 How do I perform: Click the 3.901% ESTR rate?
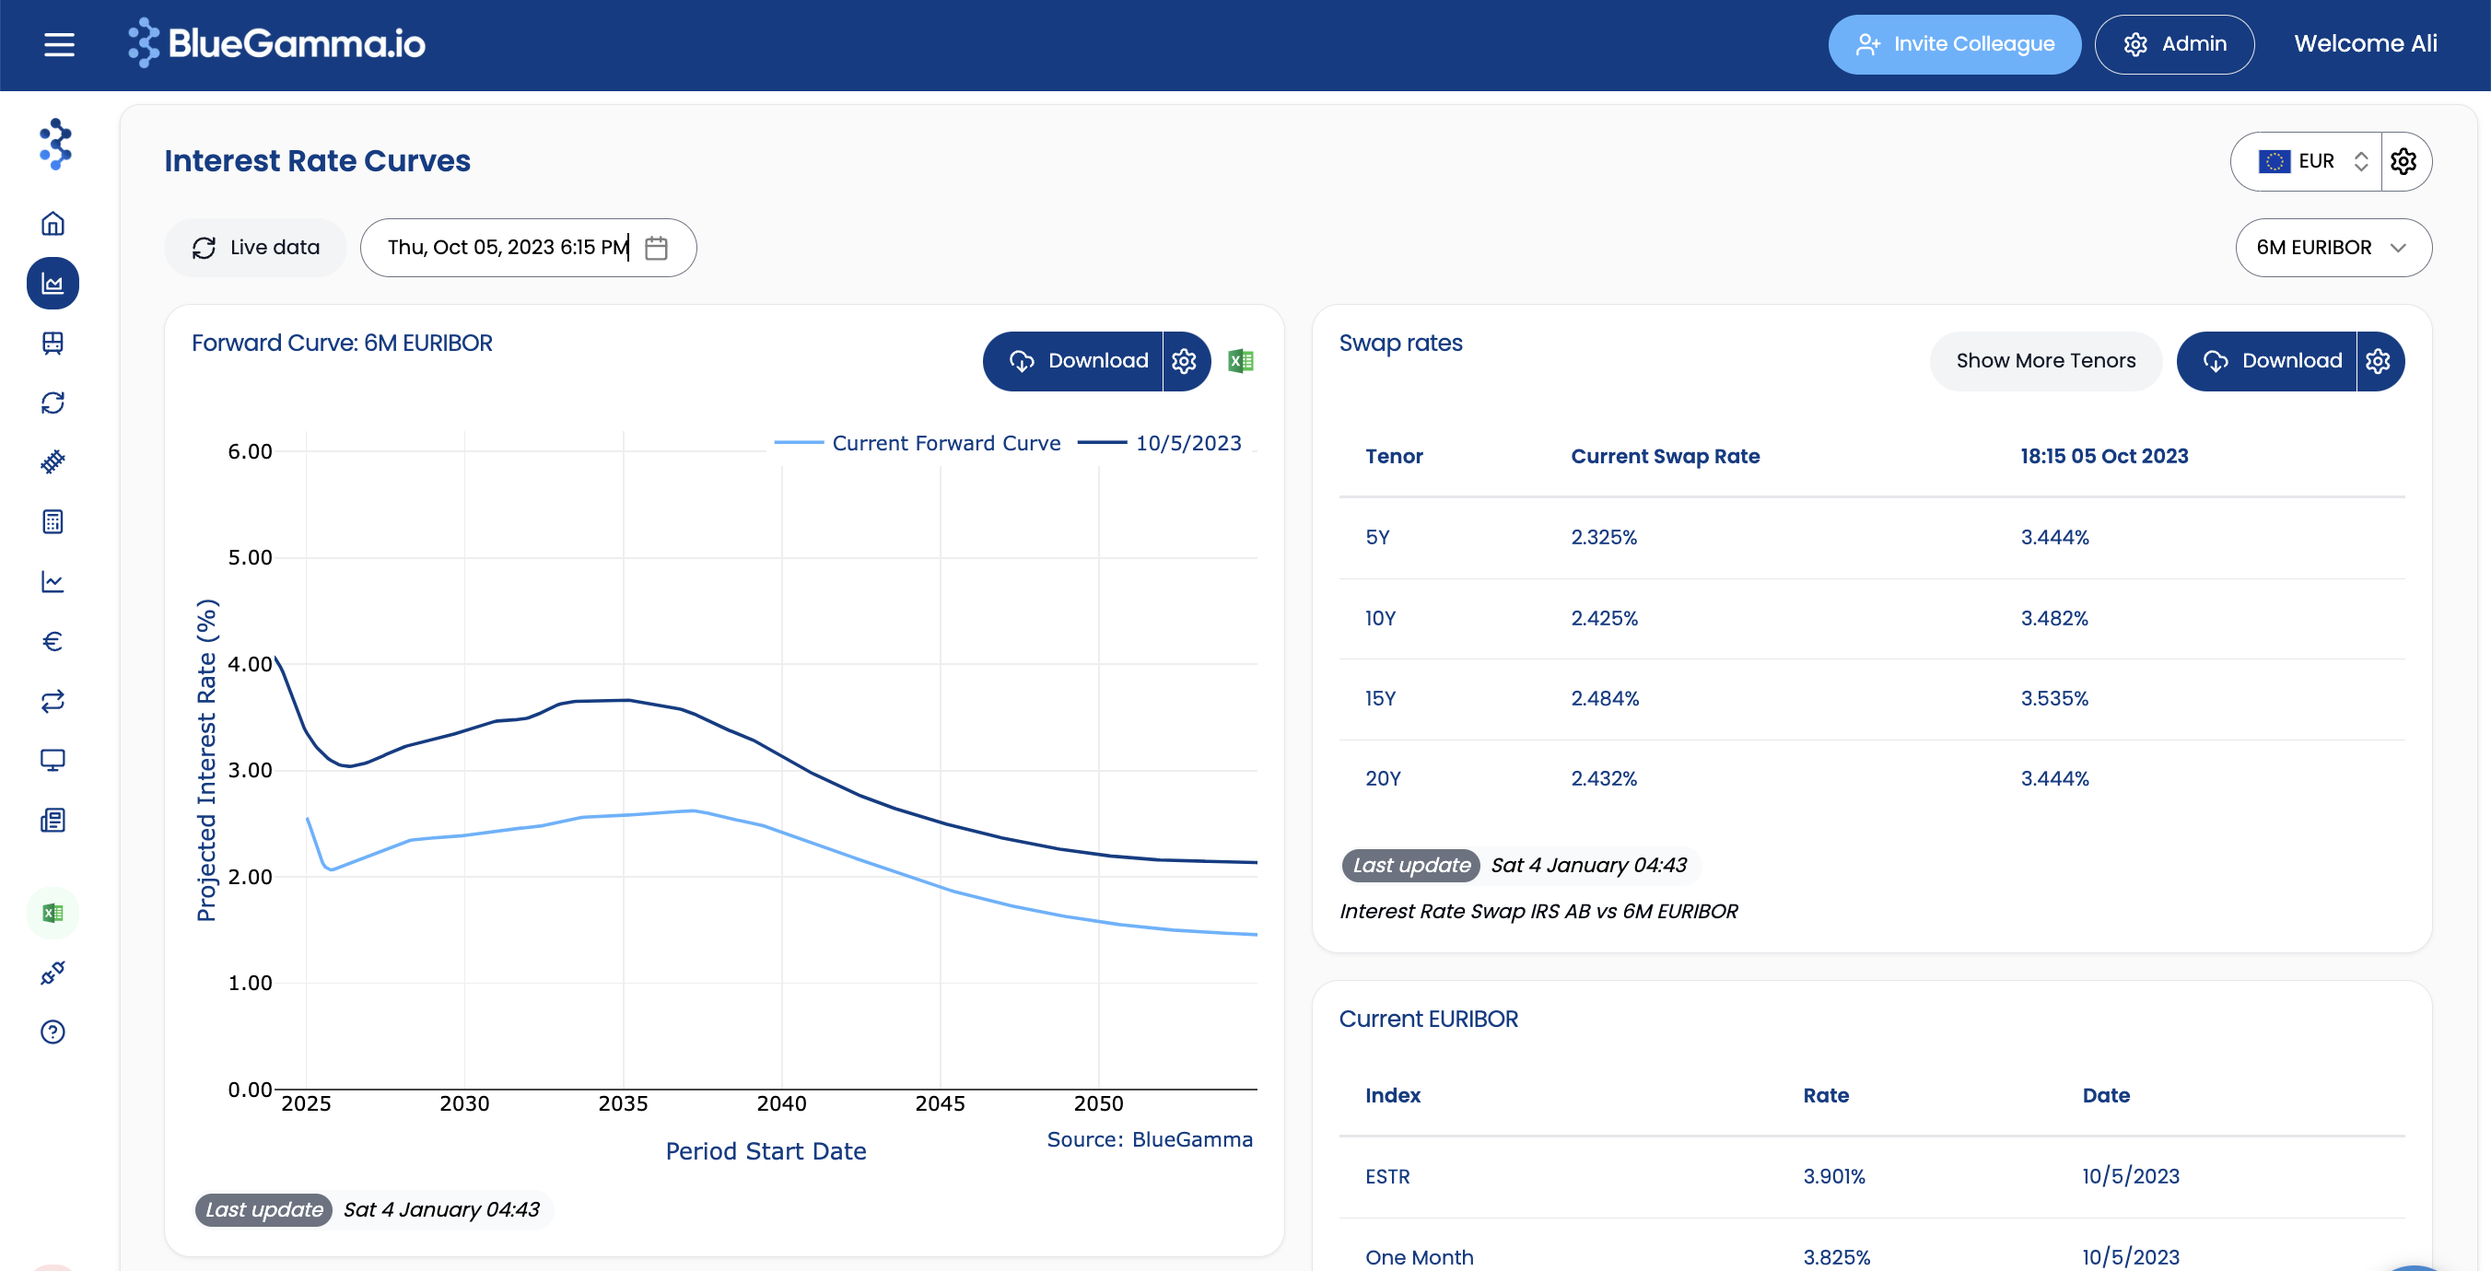[x=1834, y=1177]
